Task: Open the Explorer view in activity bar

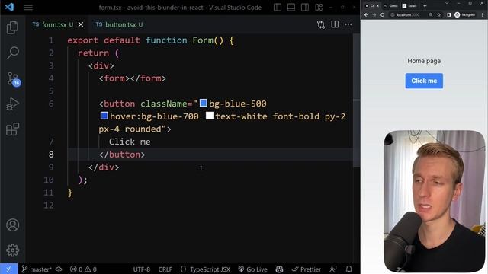Action: [x=12, y=27]
